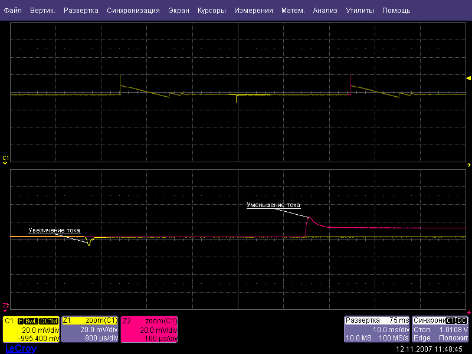Click the yellow trigger level marker on right edge
Image resolution: width=472 pixels, height=354 pixels.
pos(468,78)
